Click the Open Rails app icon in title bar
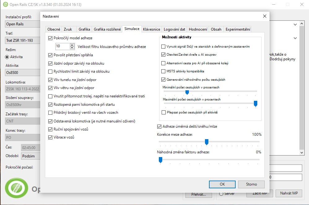 click(x=6, y=4)
